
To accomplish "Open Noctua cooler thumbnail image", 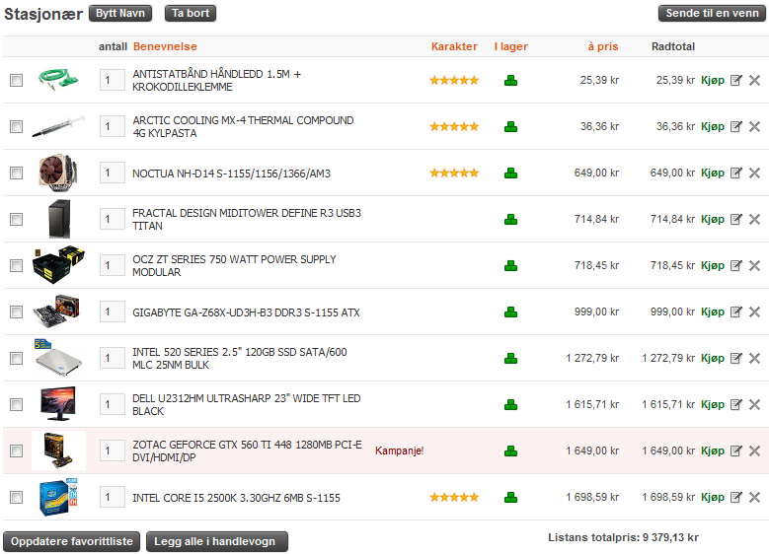I will pyautogui.click(x=58, y=173).
